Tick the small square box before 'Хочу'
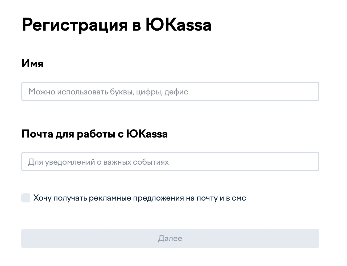 (x=26, y=198)
